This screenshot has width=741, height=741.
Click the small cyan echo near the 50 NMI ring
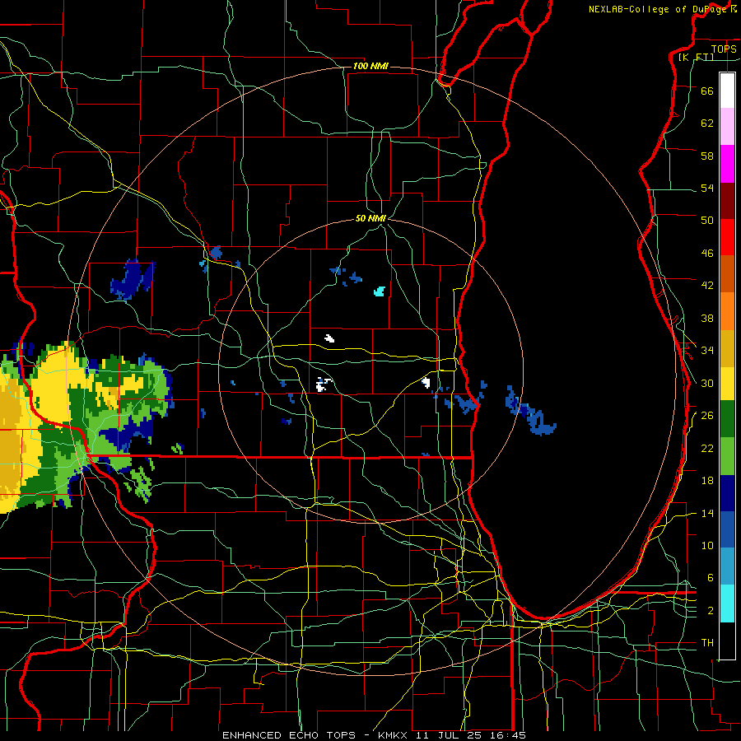click(380, 291)
